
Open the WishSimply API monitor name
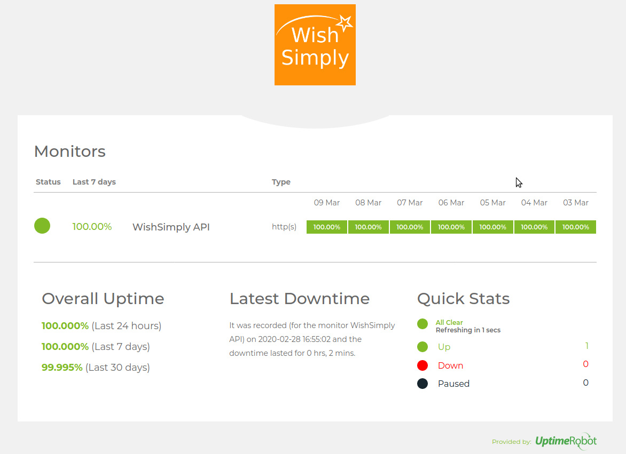click(x=171, y=227)
